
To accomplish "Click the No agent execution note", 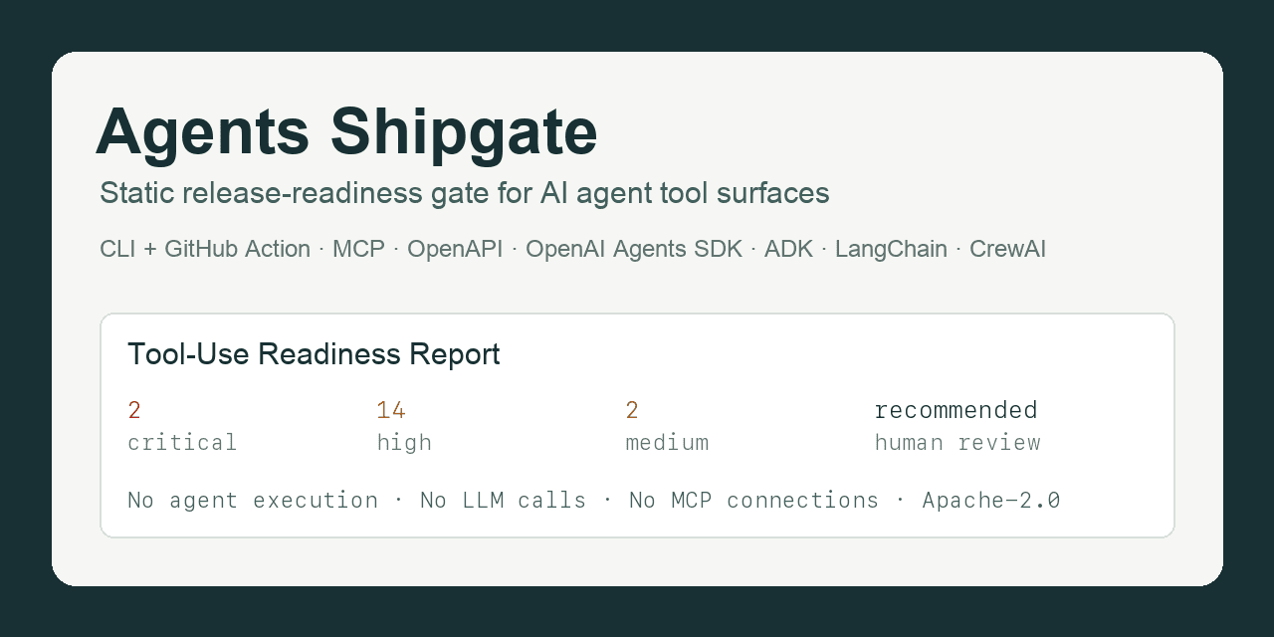I will coord(253,501).
